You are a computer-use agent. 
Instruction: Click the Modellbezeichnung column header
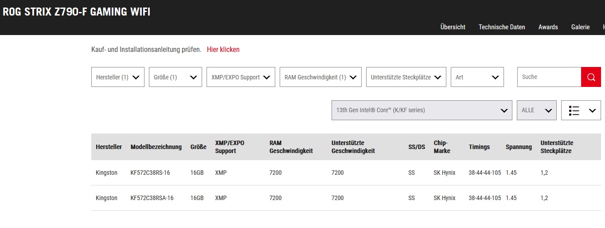(156, 147)
